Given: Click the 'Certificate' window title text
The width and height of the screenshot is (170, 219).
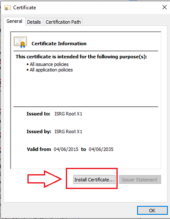Looking at the screenshot, I should click(24, 8).
